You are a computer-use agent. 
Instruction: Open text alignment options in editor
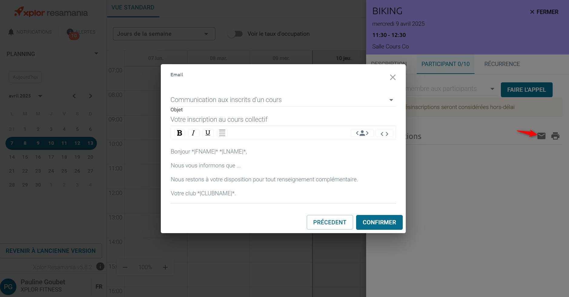222,133
